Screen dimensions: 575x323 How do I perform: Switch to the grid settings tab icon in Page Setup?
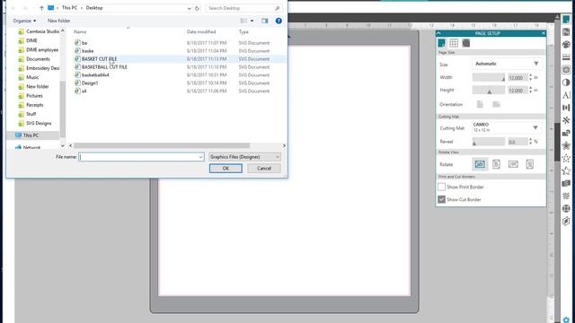(x=454, y=43)
